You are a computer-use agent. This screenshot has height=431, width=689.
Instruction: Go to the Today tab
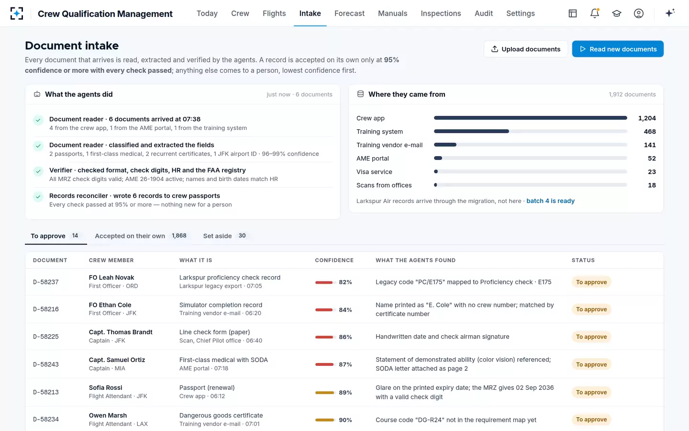pyautogui.click(x=207, y=13)
